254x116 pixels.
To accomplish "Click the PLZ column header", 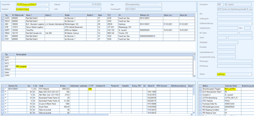I will click(112, 15).
